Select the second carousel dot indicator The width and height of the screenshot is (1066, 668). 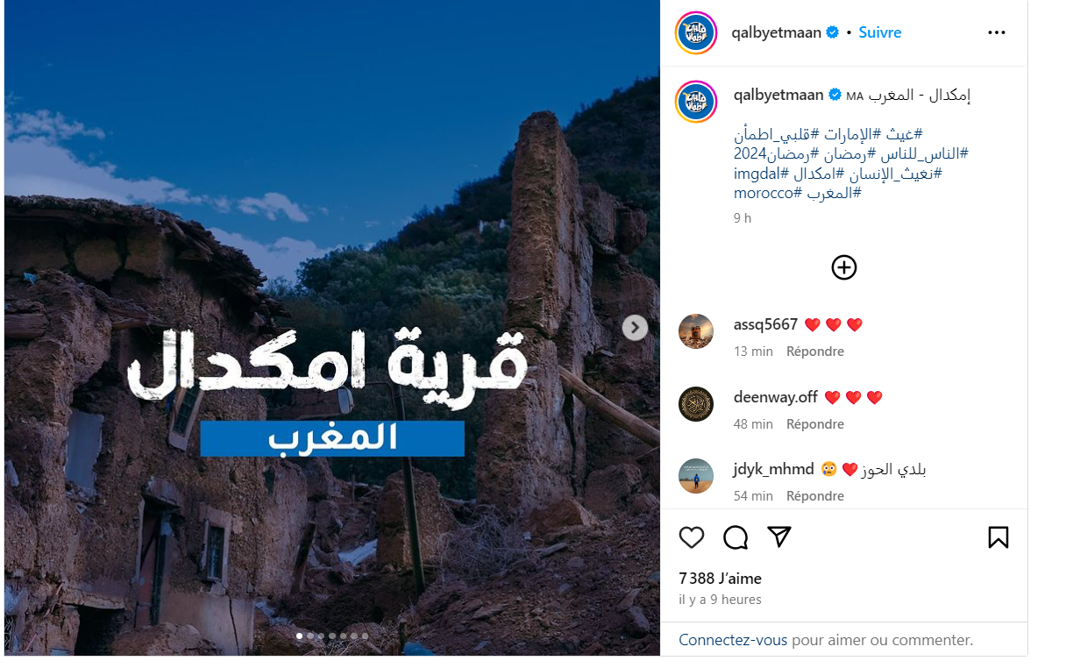click(x=310, y=636)
